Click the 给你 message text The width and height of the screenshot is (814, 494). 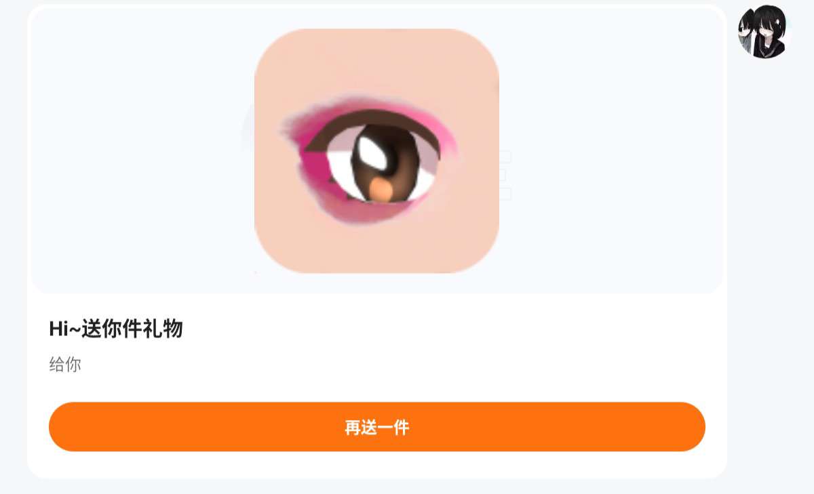click(x=65, y=365)
